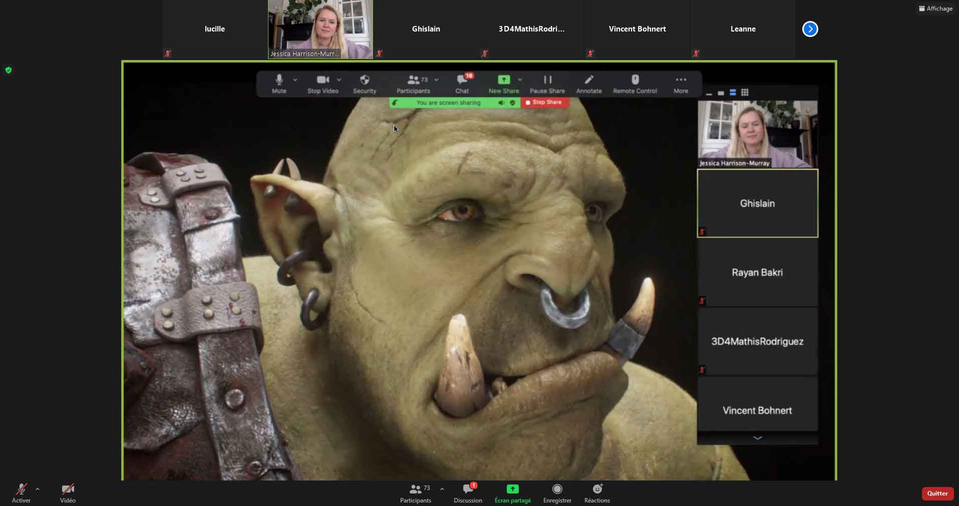The width and height of the screenshot is (959, 506).
Task: Click Remote Control in shared toolbar
Action: 635,83
